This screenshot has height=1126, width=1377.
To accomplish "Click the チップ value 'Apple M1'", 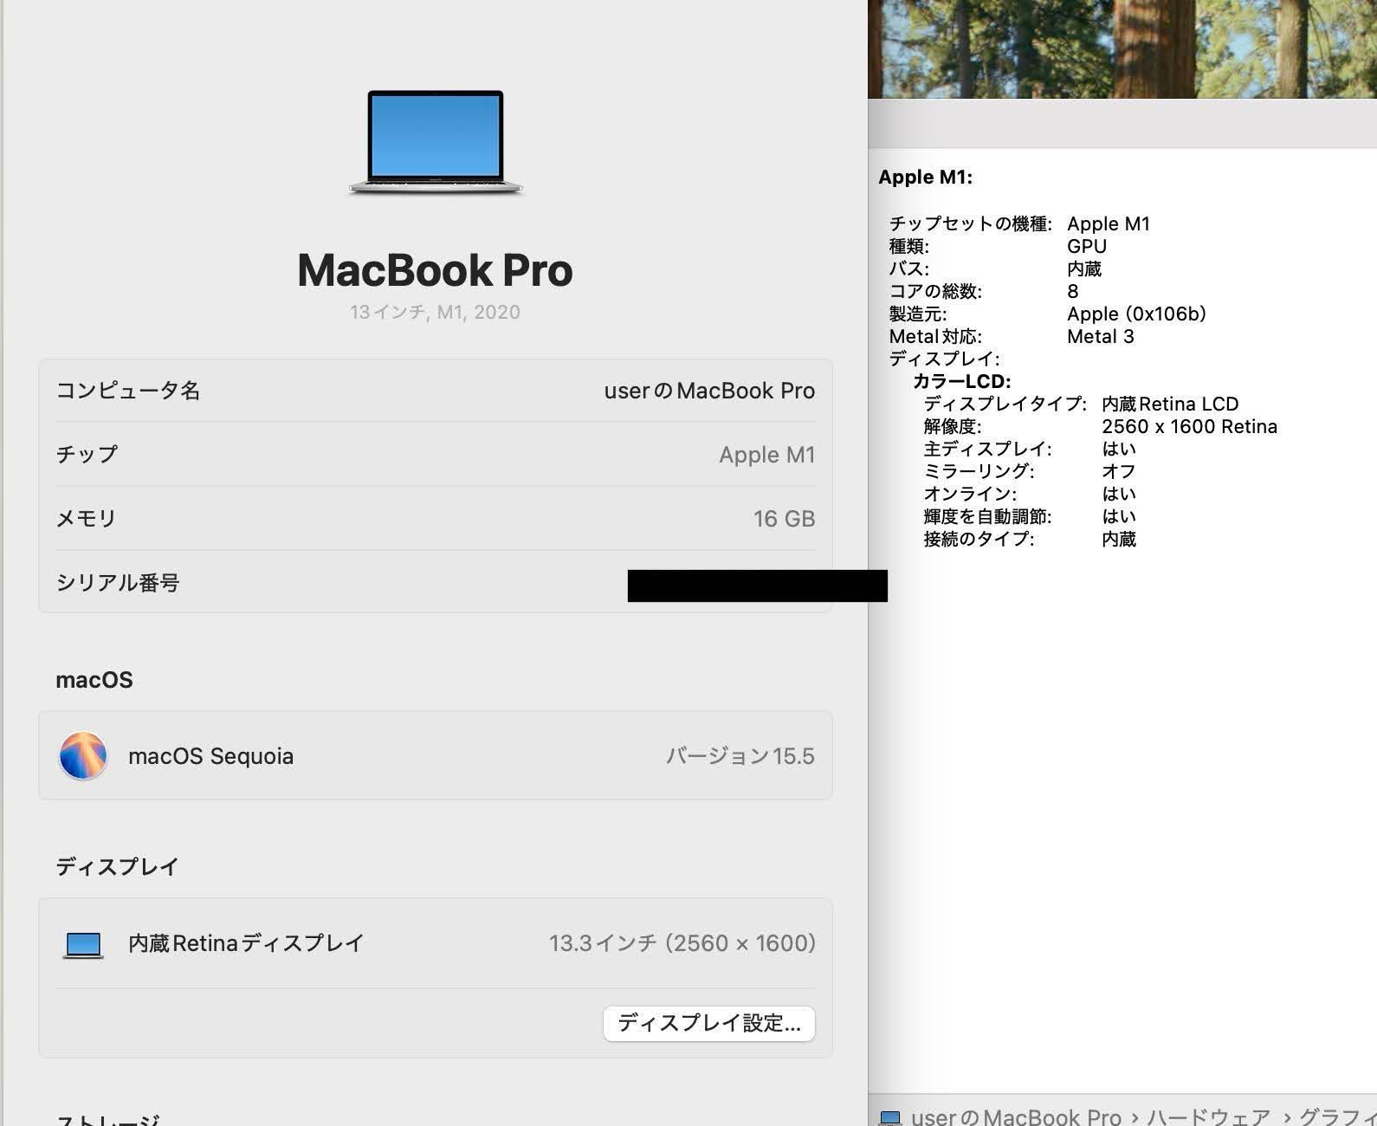I will point(766,455).
